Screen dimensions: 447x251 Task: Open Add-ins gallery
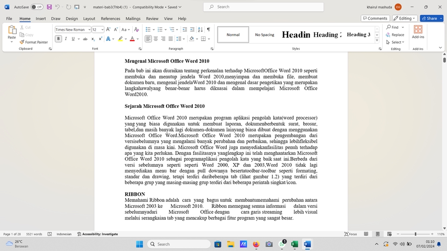pyautogui.click(x=418, y=32)
